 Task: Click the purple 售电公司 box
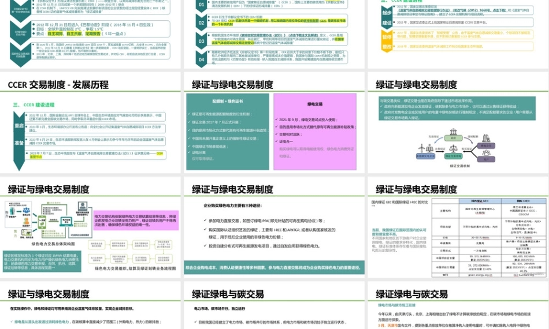(x=487, y=145)
